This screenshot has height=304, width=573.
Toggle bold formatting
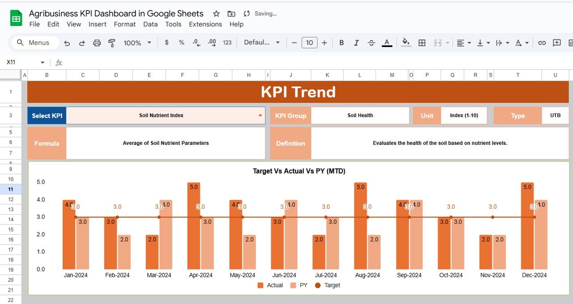click(x=342, y=42)
